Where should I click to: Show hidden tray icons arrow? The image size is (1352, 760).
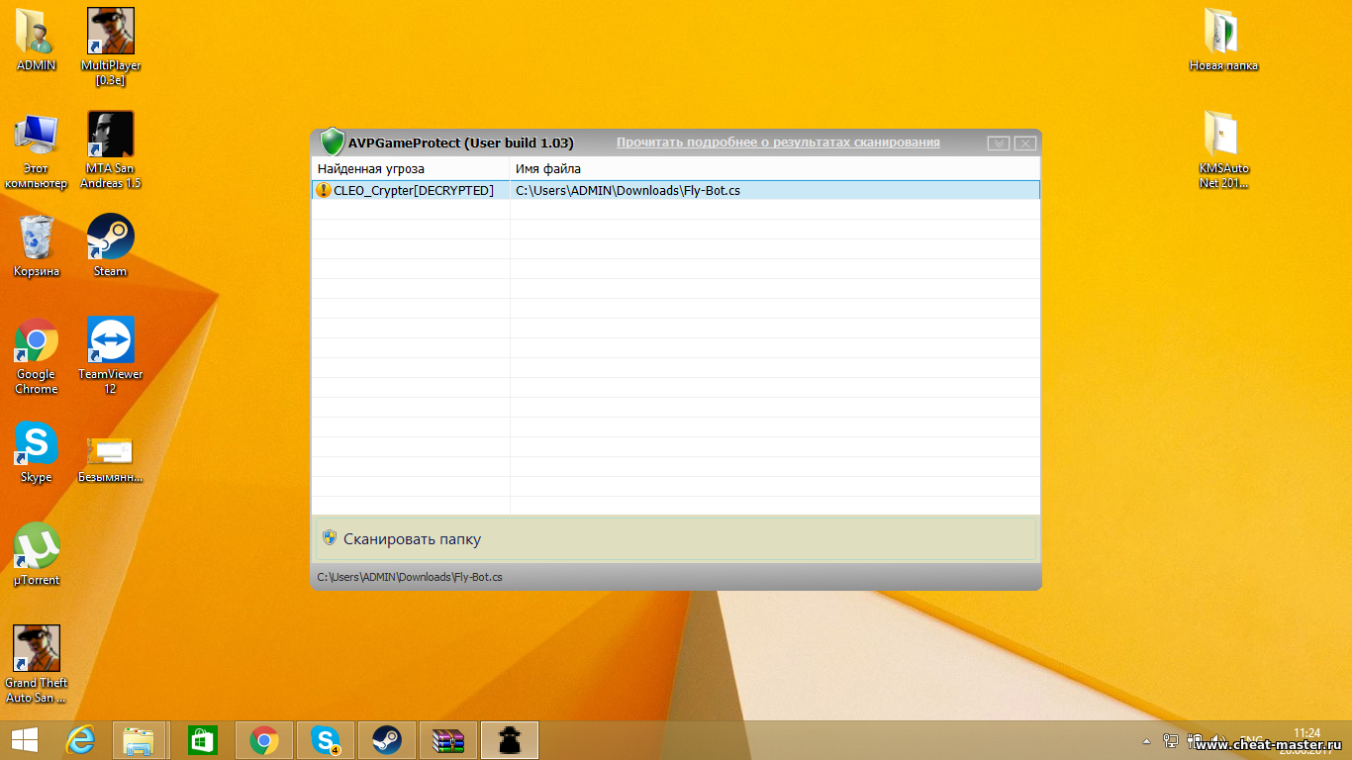click(1146, 740)
